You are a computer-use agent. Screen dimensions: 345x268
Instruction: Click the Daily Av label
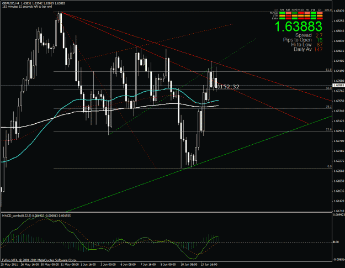302,49
